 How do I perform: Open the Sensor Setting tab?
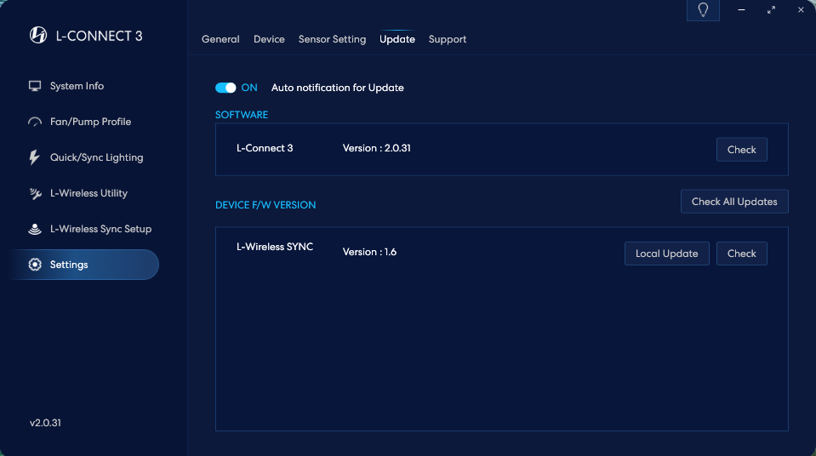[x=332, y=40]
